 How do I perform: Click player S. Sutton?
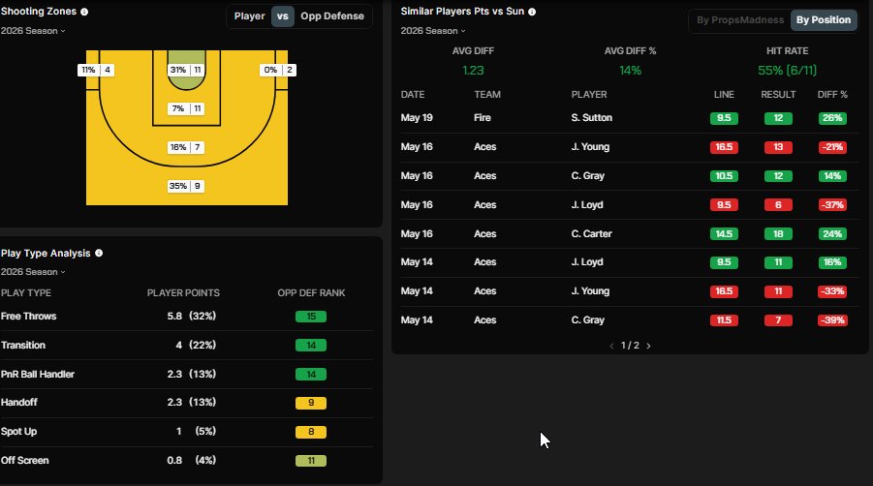pos(591,118)
